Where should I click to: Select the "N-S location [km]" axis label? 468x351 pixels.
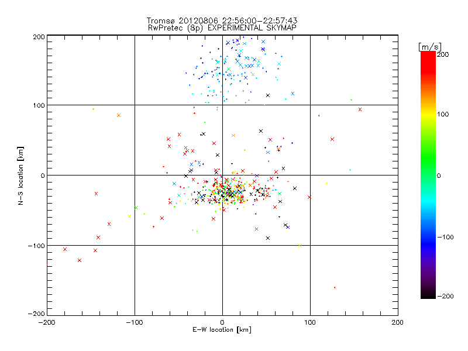pyautogui.click(x=20, y=175)
